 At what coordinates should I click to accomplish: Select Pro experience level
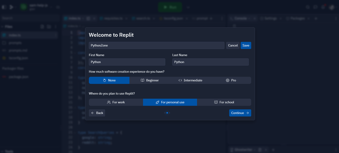click(231, 80)
